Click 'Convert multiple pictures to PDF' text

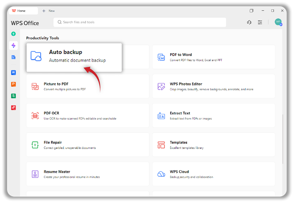point(65,89)
